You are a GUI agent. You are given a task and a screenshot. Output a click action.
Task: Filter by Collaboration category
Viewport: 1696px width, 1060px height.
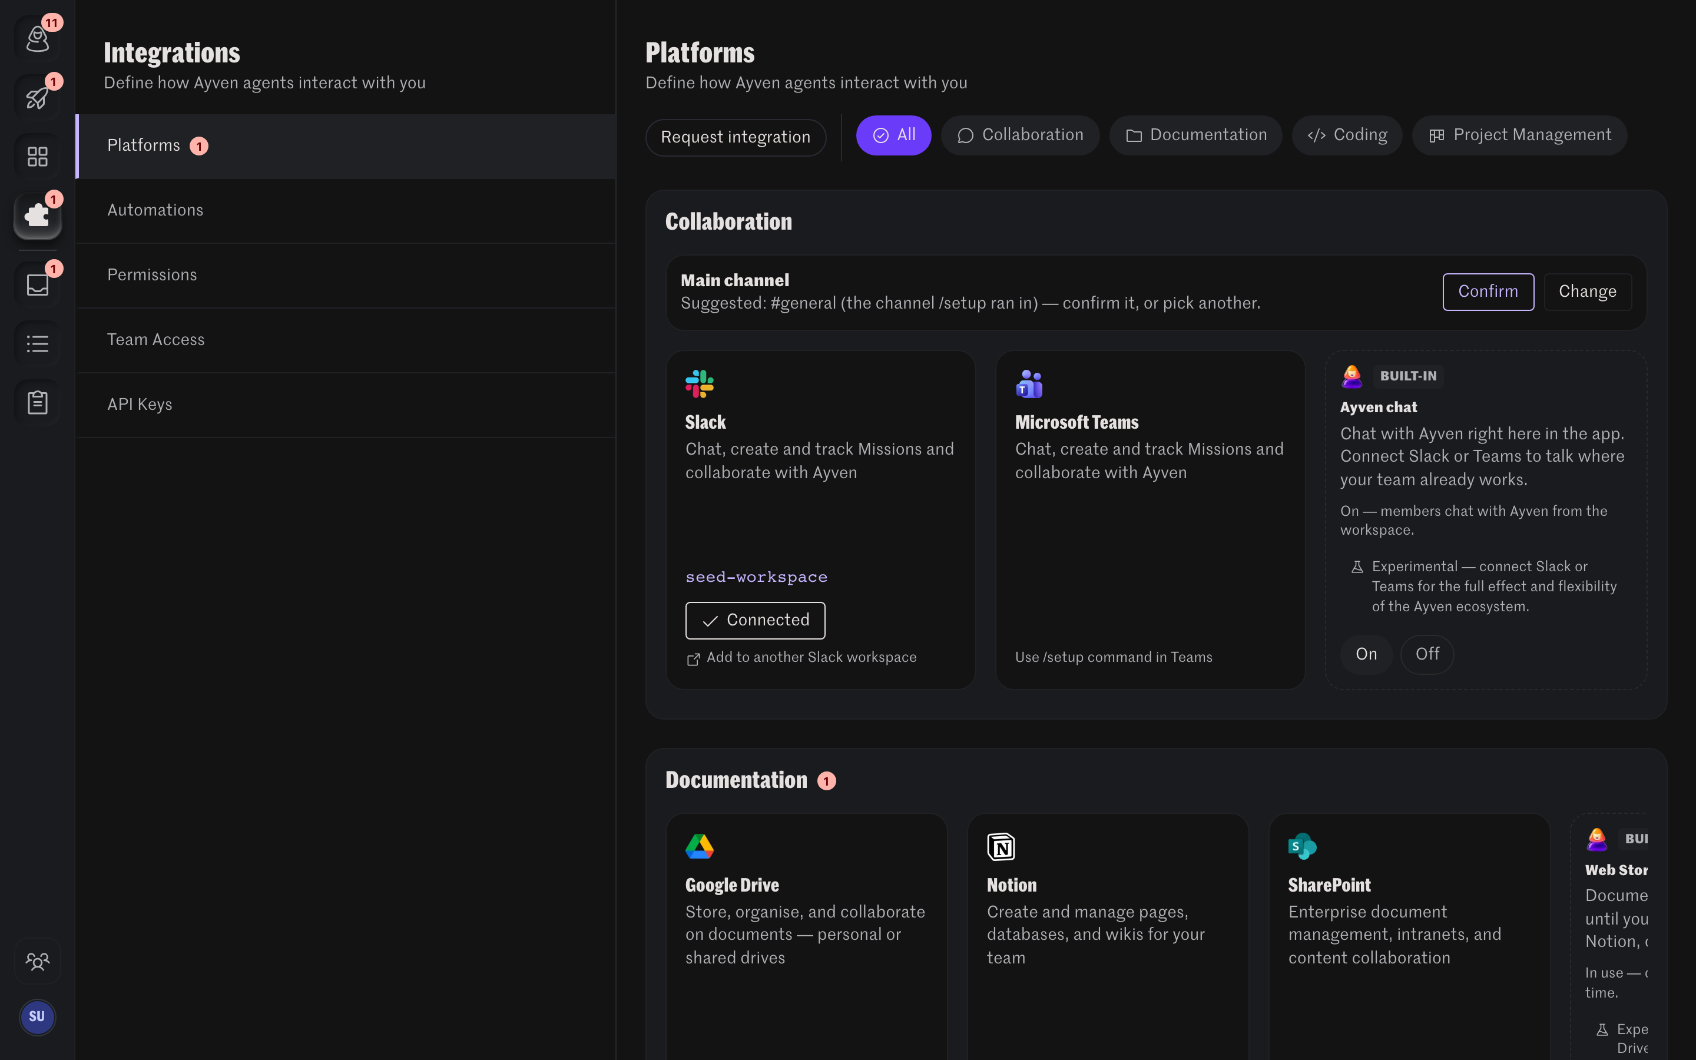(1021, 135)
